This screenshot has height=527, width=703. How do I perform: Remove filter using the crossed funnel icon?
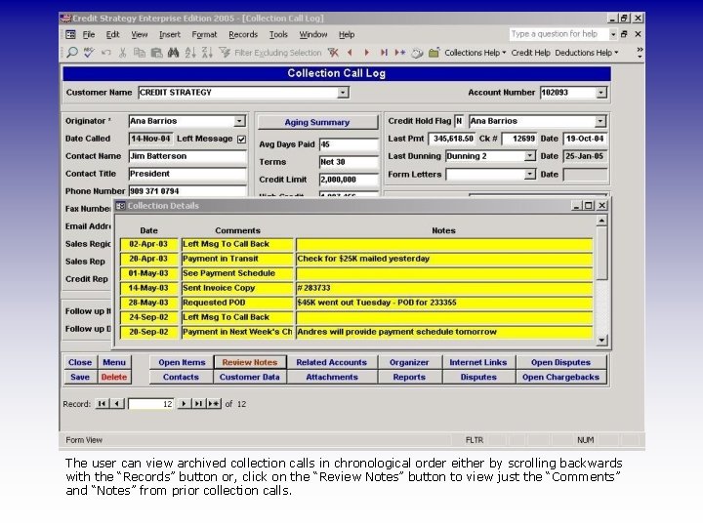click(x=333, y=53)
